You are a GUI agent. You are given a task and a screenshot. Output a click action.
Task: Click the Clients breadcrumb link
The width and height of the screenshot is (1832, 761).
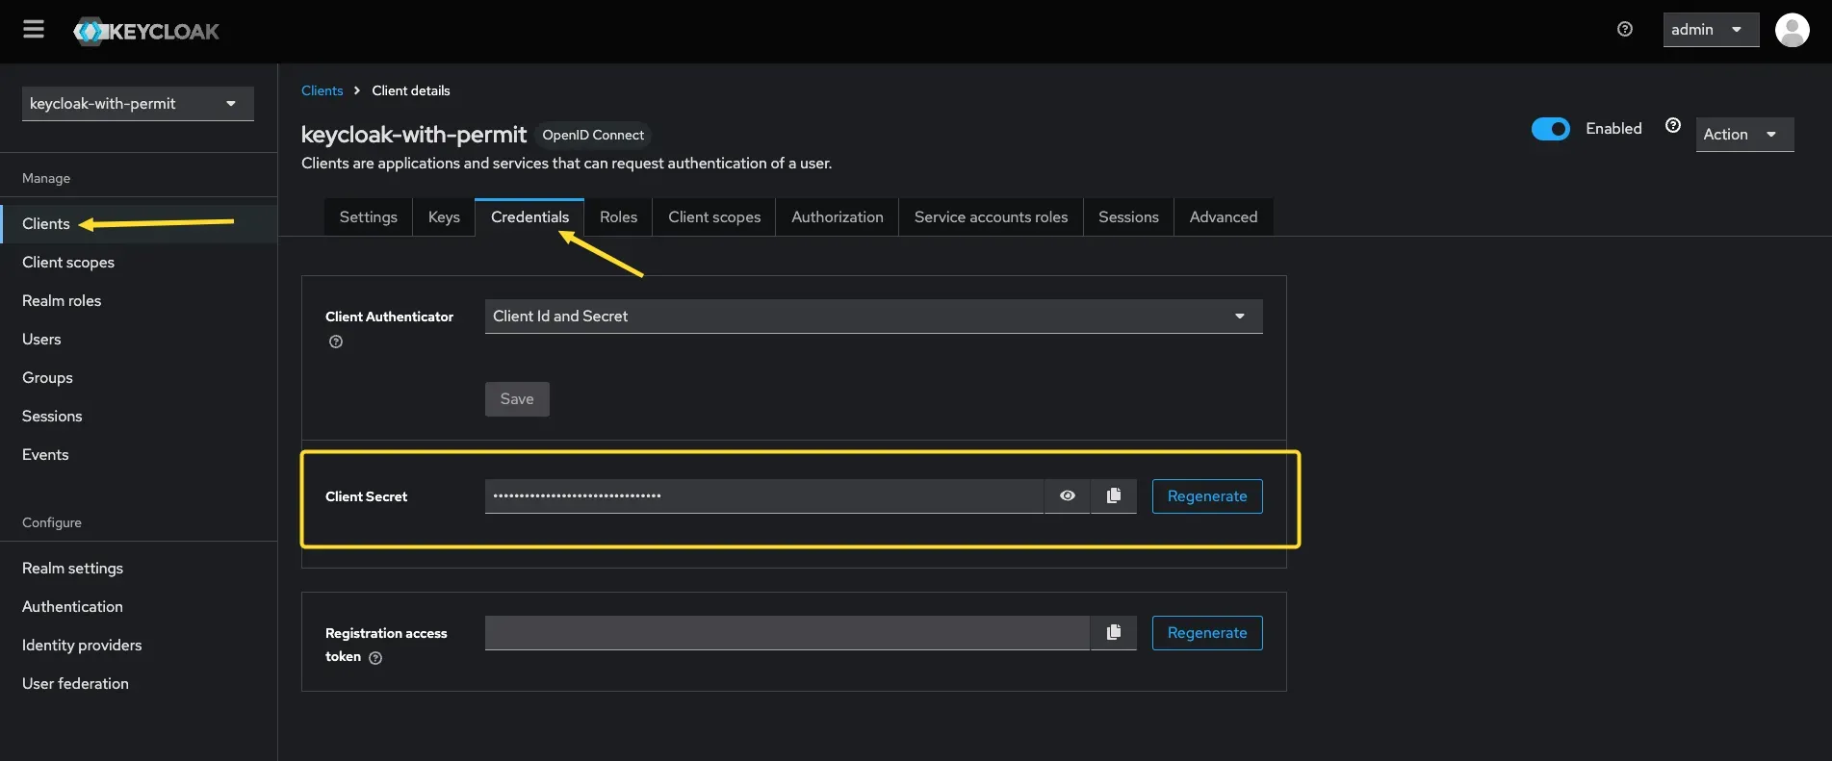click(322, 90)
